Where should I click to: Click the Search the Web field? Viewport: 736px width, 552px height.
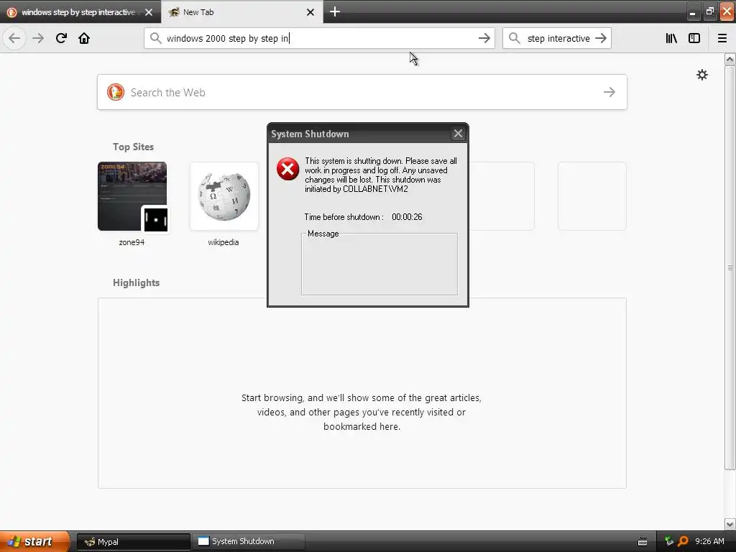pyautogui.click(x=362, y=92)
